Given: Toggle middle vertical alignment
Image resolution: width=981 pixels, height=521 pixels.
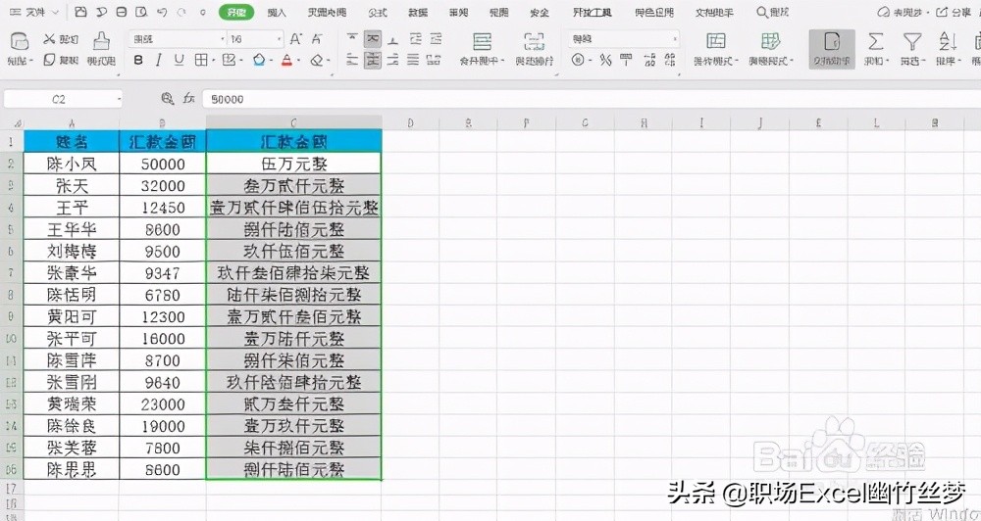Looking at the screenshot, I should pos(372,39).
